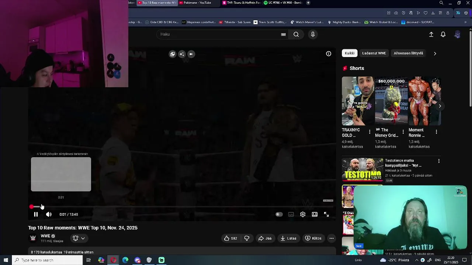Dislike the video thumbs-down button

coord(247,238)
